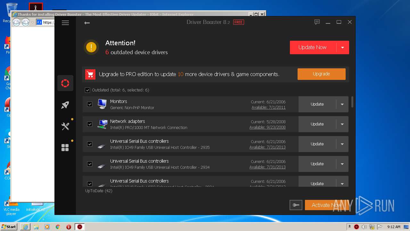Open the Boost rocket section in sidebar

tap(65, 105)
